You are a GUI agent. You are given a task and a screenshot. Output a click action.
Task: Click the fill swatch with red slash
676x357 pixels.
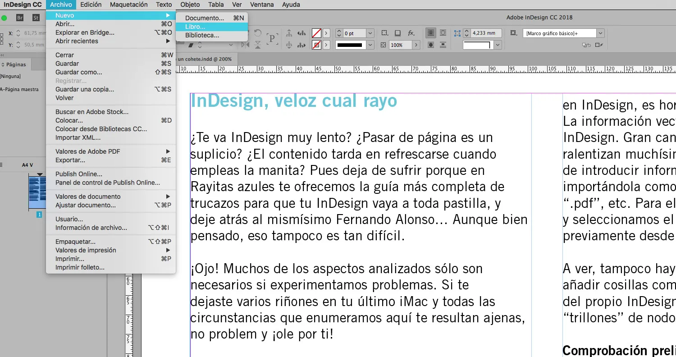tap(316, 33)
